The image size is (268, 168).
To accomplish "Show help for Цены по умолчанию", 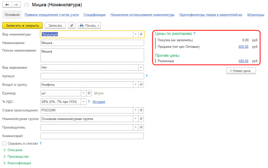I will coord(194,34).
